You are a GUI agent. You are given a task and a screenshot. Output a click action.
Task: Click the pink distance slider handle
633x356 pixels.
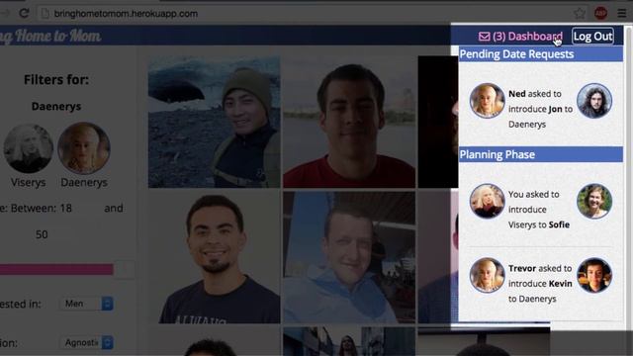(x=124, y=269)
